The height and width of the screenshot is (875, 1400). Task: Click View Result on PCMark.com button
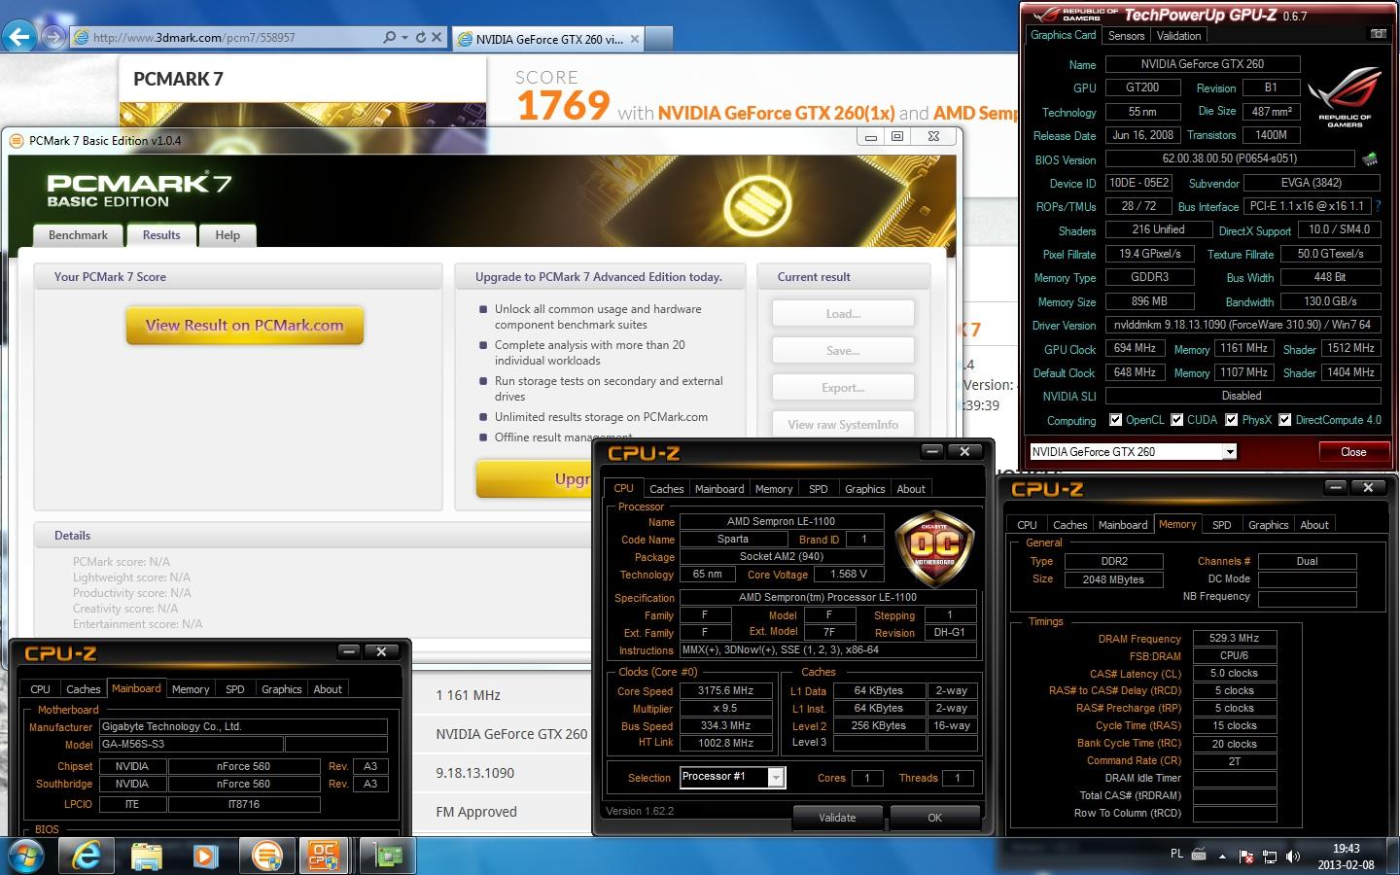pos(245,326)
